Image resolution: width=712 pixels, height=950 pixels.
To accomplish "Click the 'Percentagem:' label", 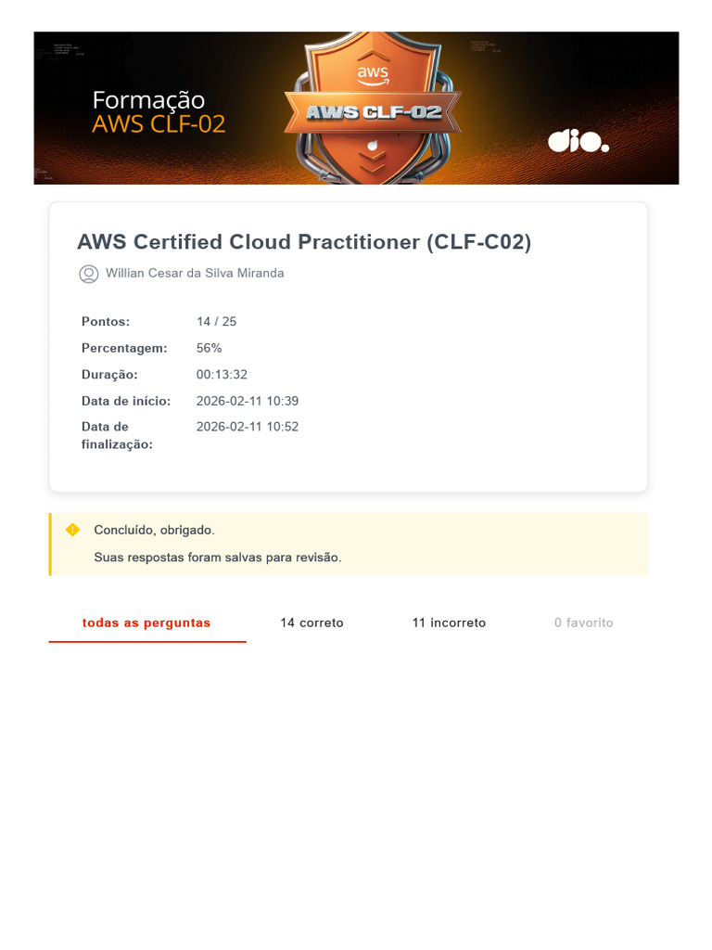I will [x=124, y=349].
